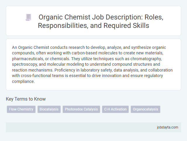This screenshot has width=187, height=141.
Task: Open the Photoredox Catalysis tag
Action: coord(81,109)
